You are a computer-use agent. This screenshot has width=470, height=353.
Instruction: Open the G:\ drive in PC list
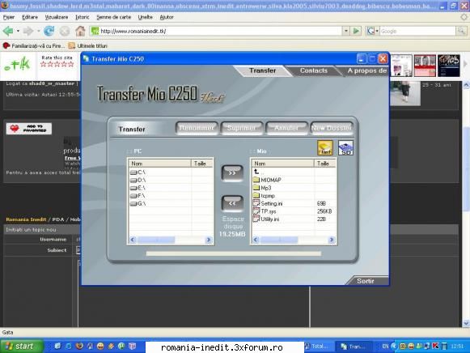(x=138, y=203)
